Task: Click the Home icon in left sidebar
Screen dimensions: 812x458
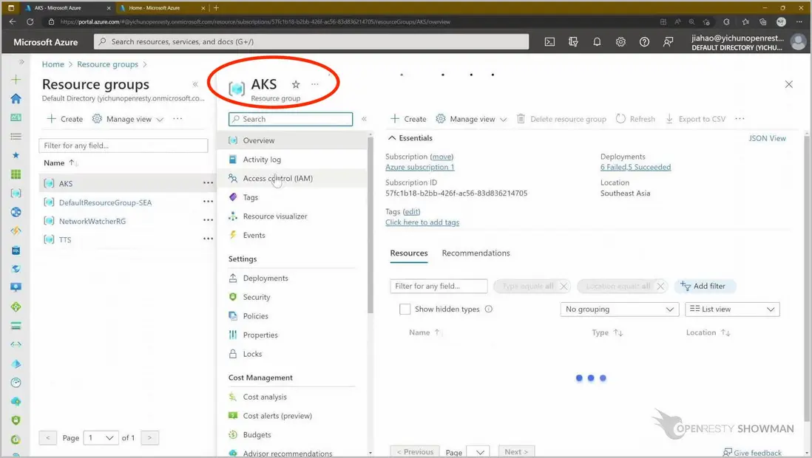Action: (x=16, y=98)
